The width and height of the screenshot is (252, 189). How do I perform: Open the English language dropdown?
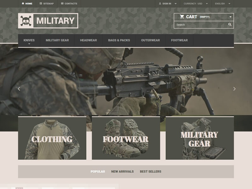(223, 3)
